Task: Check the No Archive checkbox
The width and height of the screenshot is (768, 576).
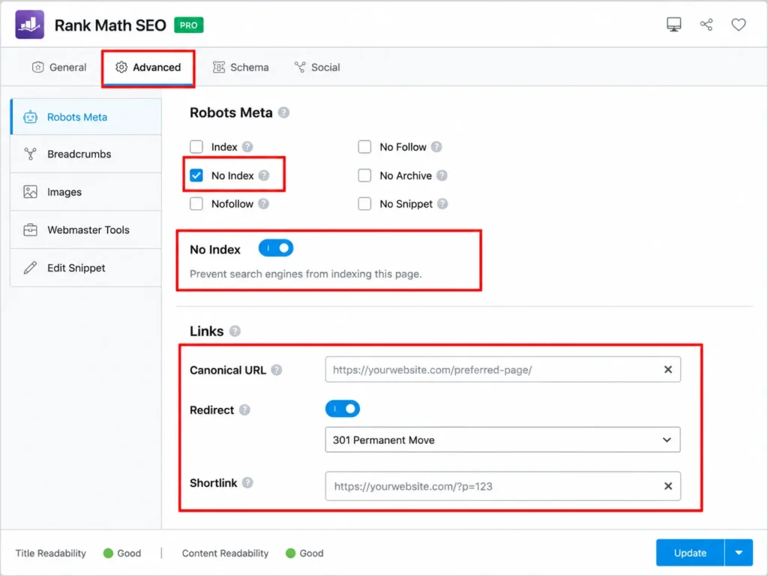Action: pyautogui.click(x=364, y=175)
